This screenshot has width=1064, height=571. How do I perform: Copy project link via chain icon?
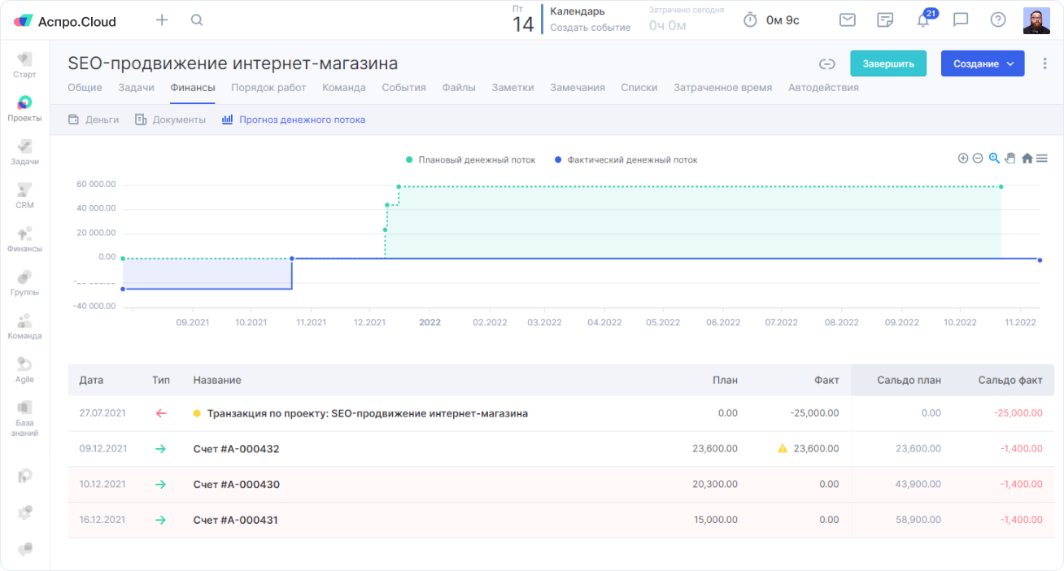[827, 64]
